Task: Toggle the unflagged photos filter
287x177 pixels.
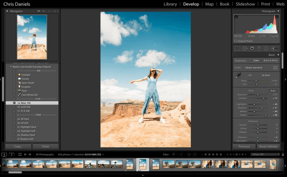Action: point(177,154)
